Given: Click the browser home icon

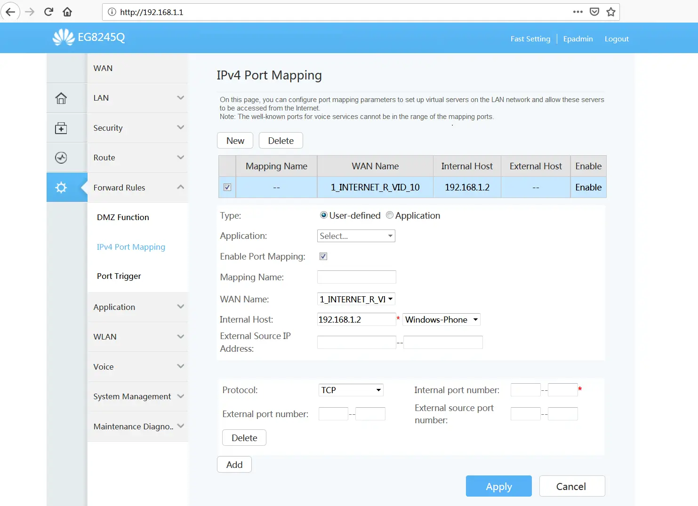Looking at the screenshot, I should click(67, 12).
